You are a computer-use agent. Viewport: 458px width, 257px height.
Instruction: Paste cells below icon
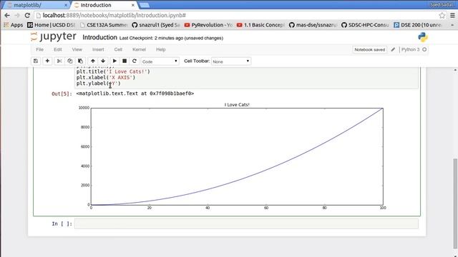(x=80, y=61)
